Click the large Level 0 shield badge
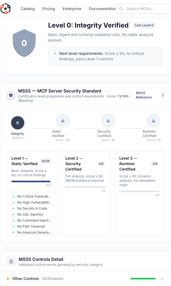The width and height of the screenshot is (171, 286). [x=24, y=43]
